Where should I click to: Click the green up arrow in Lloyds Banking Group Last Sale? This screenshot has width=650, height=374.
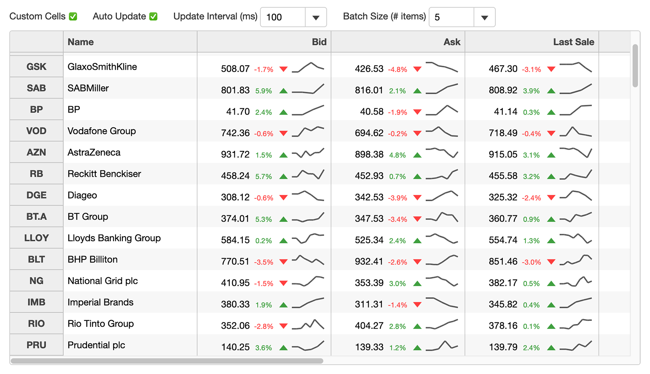click(551, 241)
